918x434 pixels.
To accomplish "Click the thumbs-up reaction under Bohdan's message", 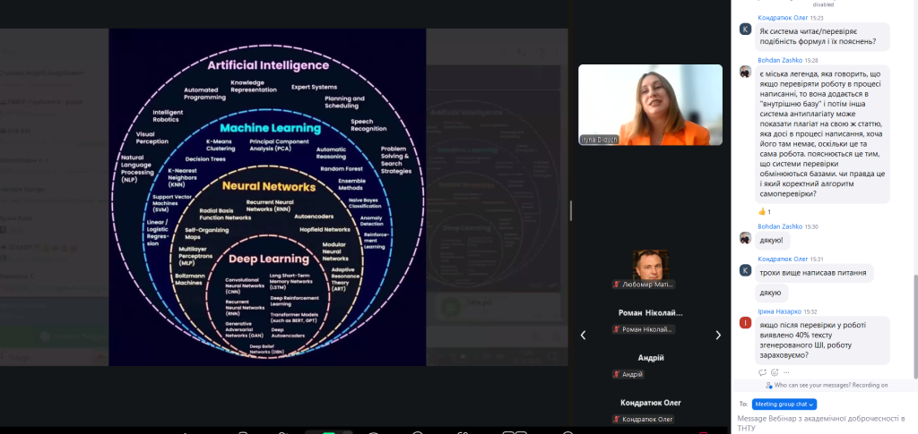I will pos(766,211).
